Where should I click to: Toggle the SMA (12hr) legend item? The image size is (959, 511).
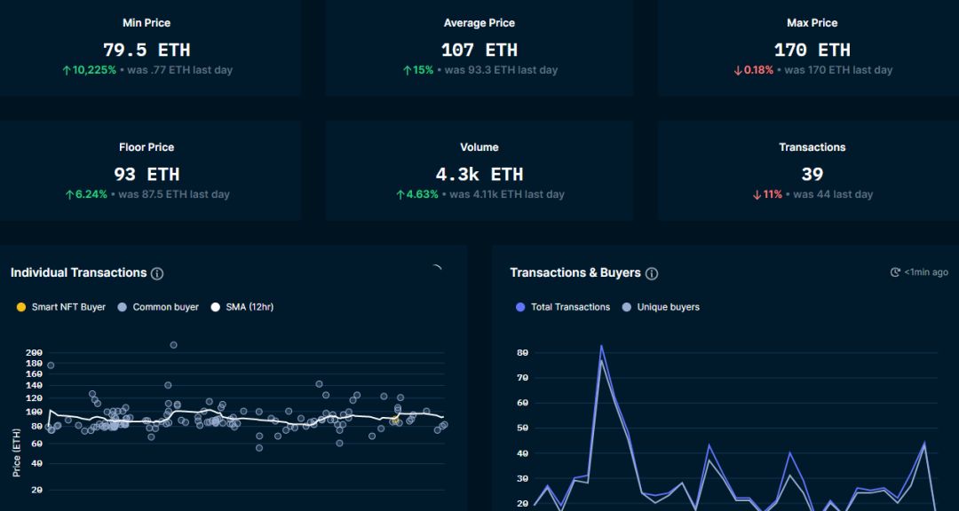click(242, 307)
